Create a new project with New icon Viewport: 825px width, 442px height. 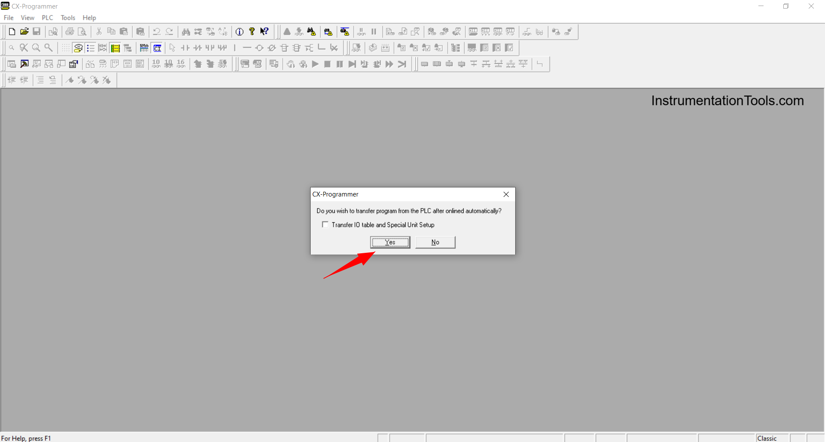coord(12,31)
